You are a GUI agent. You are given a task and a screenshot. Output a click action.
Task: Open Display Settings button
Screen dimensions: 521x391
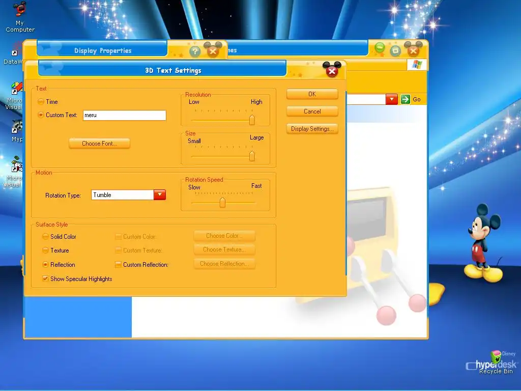coord(312,129)
